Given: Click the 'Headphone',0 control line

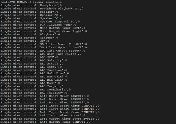Looking at the screenshot, I should 31,5.
